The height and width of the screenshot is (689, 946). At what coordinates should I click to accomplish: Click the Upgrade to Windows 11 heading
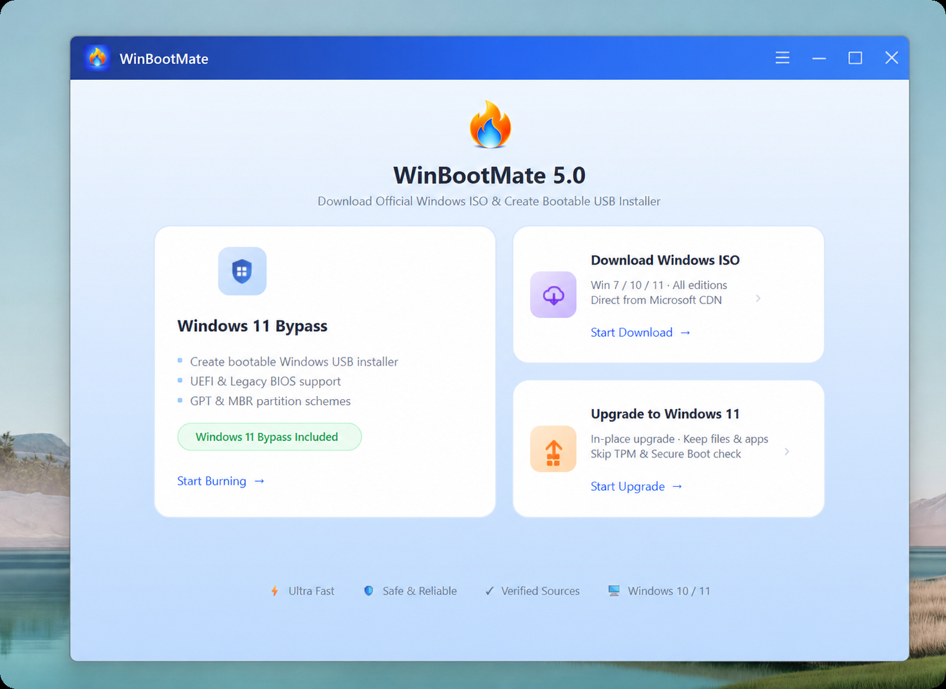click(x=665, y=414)
